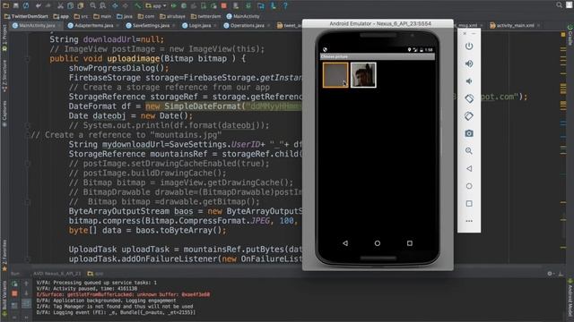The width and height of the screenshot is (574, 322).
Task: Click the Cut scissors icon
Action: [60, 5]
